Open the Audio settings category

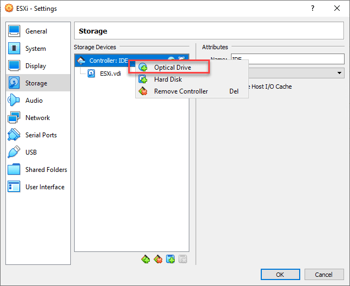(38, 101)
